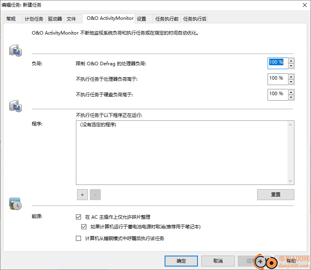The image size is (311, 270).
Task: Click the 取消 cancel button
Action: 218,261
